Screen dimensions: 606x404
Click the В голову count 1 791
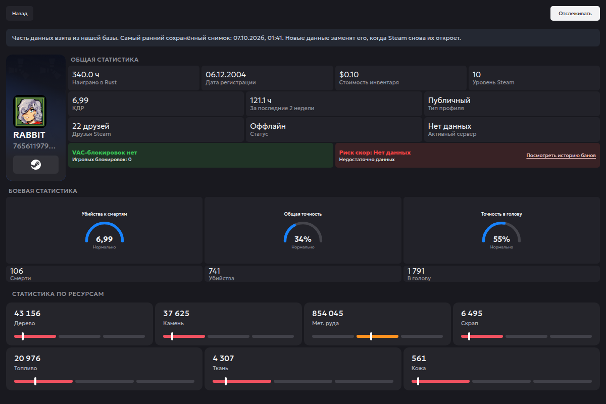point(416,271)
